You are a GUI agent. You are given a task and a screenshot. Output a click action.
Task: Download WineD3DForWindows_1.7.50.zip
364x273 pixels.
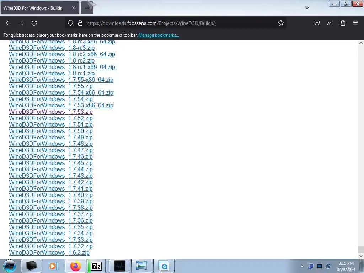point(51,131)
